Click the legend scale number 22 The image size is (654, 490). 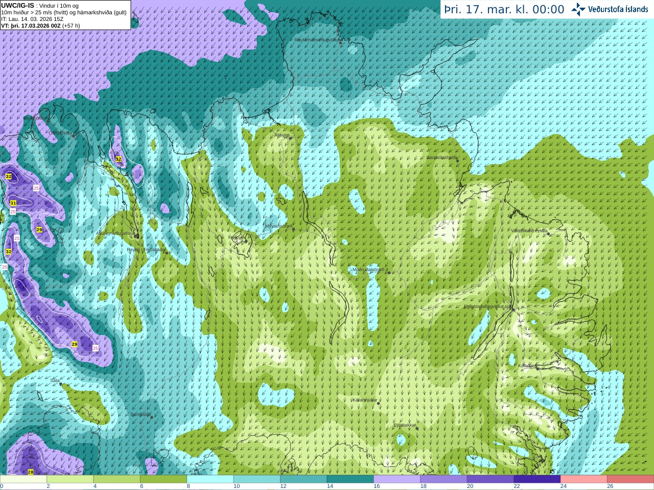tap(517, 486)
